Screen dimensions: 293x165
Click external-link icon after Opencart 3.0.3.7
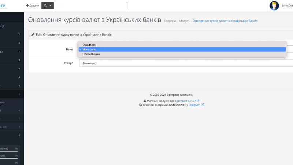click(x=198, y=100)
